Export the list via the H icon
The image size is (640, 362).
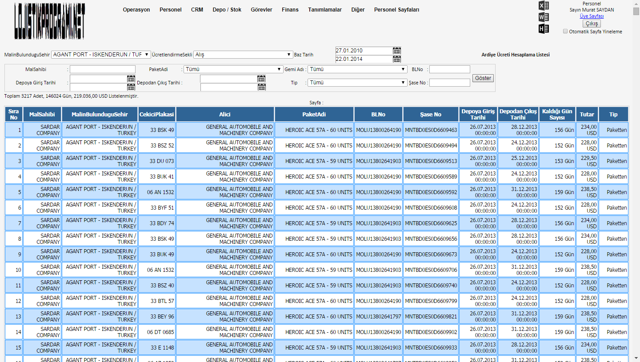click(544, 29)
